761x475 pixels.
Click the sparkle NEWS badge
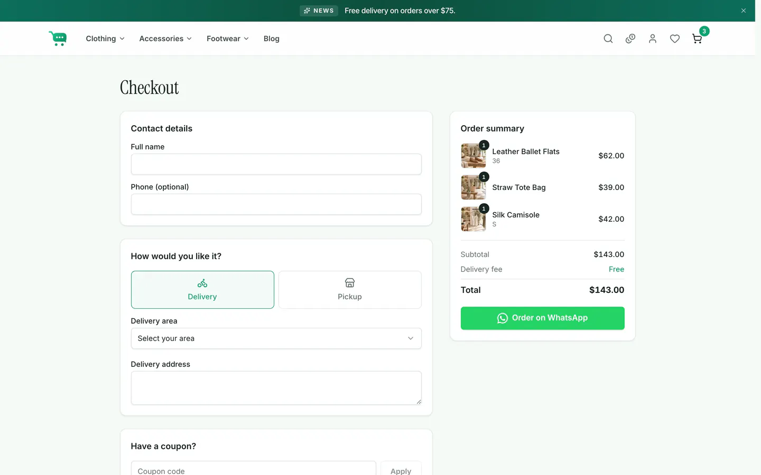click(319, 11)
